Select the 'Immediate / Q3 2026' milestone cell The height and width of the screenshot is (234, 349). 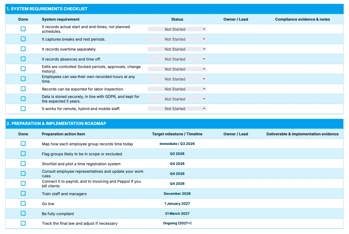177,144
